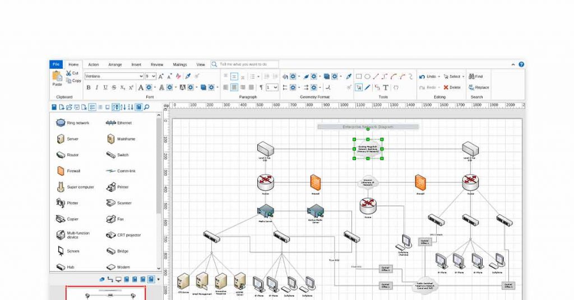Toggle Italic text formatting
This screenshot has width=574, height=300.
96,87
